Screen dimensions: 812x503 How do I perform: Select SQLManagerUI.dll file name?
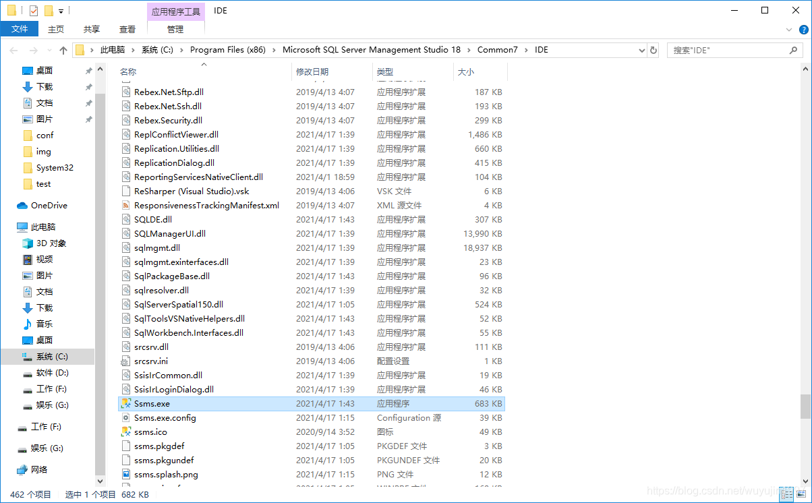pyautogui.click(x=170, y=233)
